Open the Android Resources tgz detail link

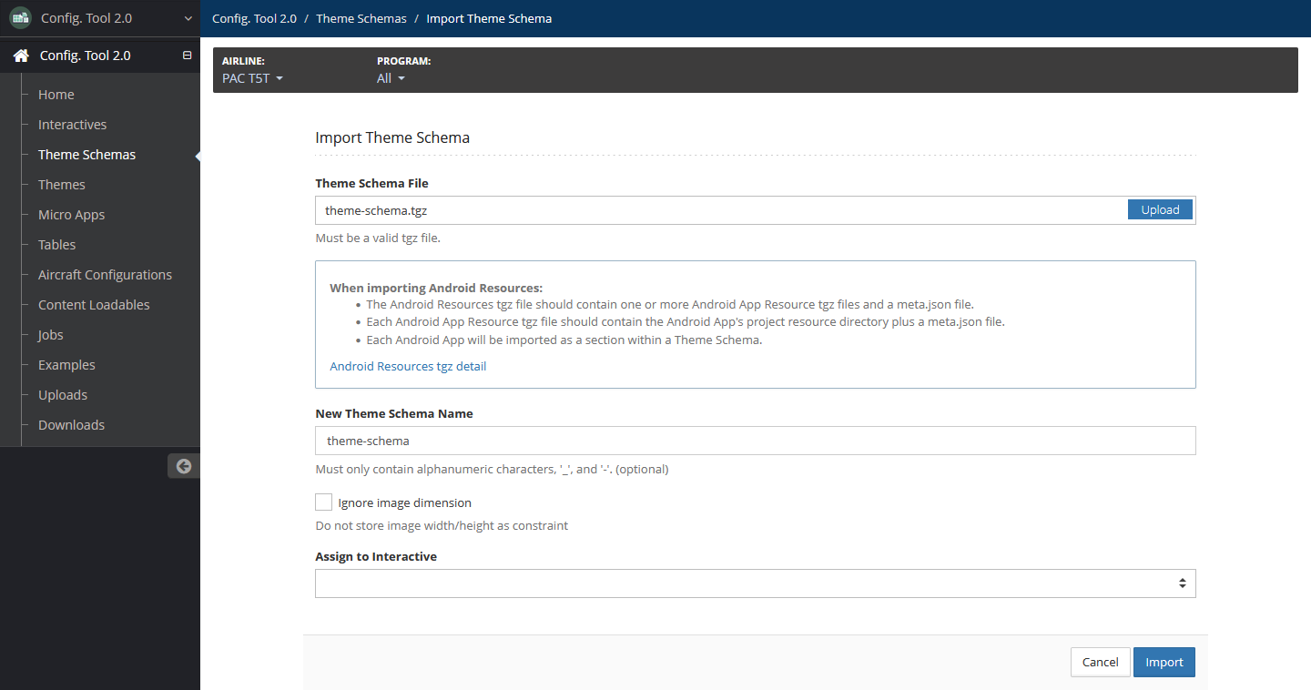coord(408,366)
